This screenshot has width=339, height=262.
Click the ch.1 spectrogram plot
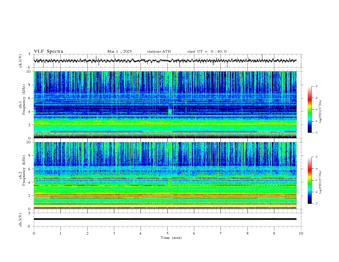tap(165, 104)
